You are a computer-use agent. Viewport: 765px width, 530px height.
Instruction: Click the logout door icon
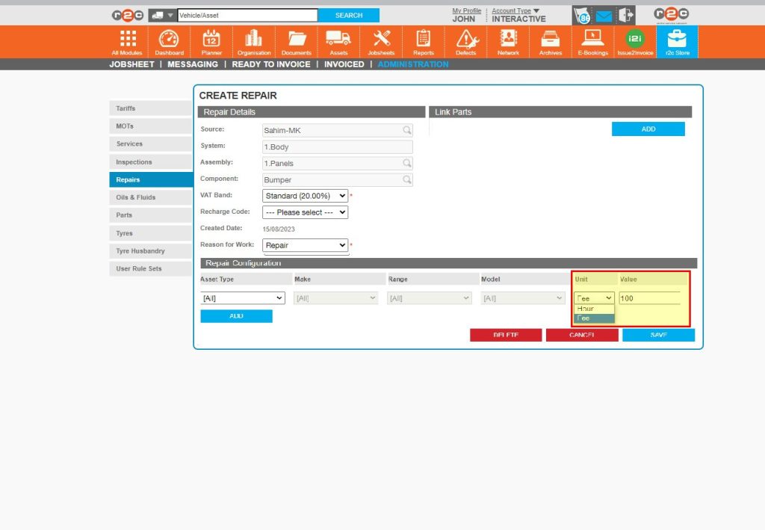click(x=626, y=15)
